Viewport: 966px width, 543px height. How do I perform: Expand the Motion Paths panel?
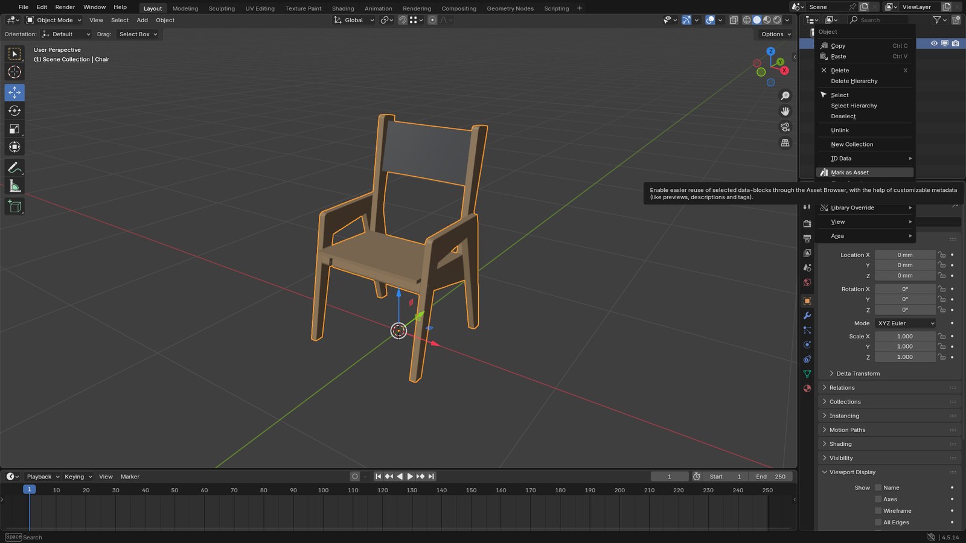pos(891,430)
